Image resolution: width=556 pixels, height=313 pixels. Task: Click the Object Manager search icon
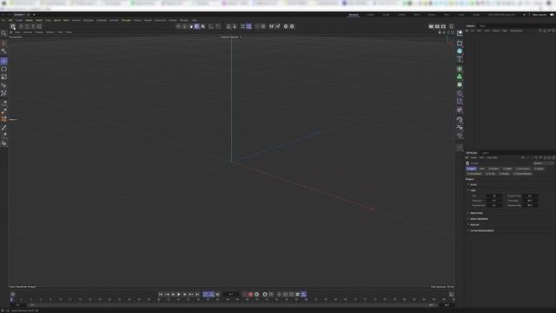pos(540,31)
